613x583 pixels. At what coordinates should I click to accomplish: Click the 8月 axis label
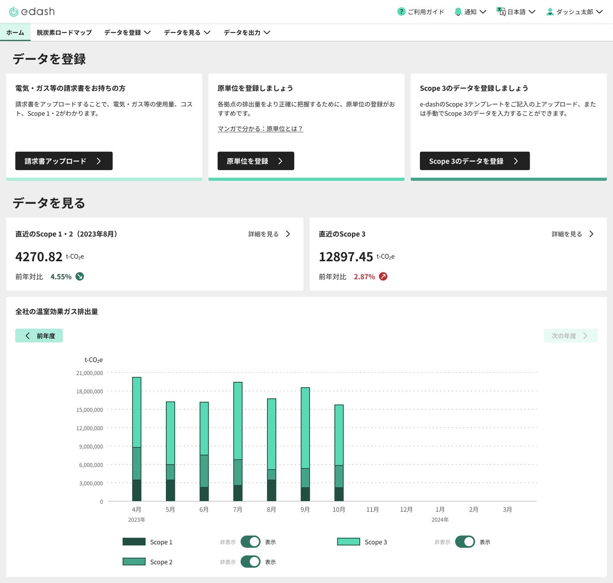[x=271, y=510]
